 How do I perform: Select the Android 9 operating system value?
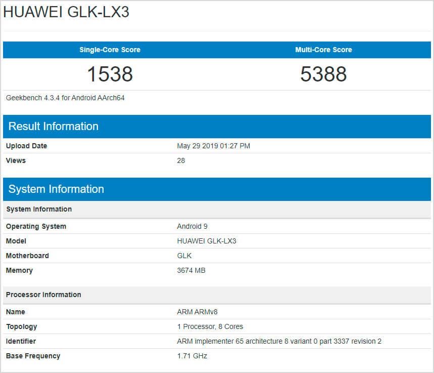click(192, 226)
